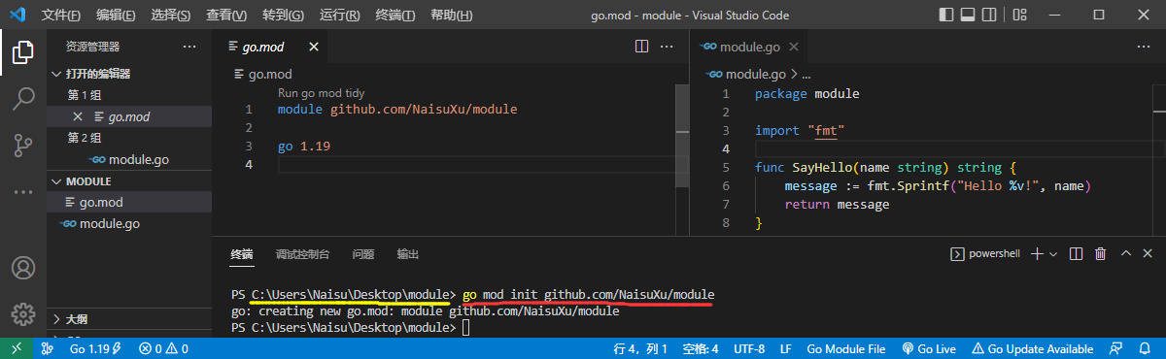Switch to the 输出 panel tab

click(407, 254)
